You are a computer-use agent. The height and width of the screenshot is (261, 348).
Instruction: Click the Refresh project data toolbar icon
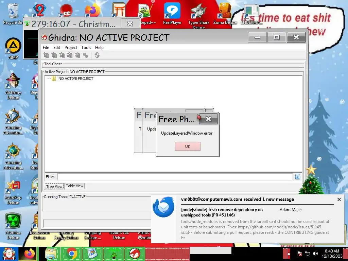(97, 55)
